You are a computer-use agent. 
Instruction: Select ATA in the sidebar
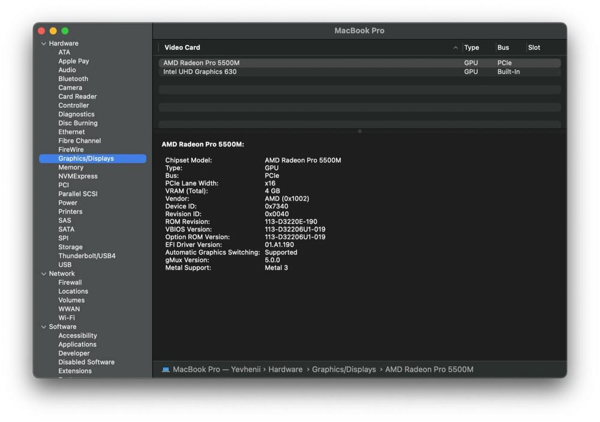pos(64,52)
